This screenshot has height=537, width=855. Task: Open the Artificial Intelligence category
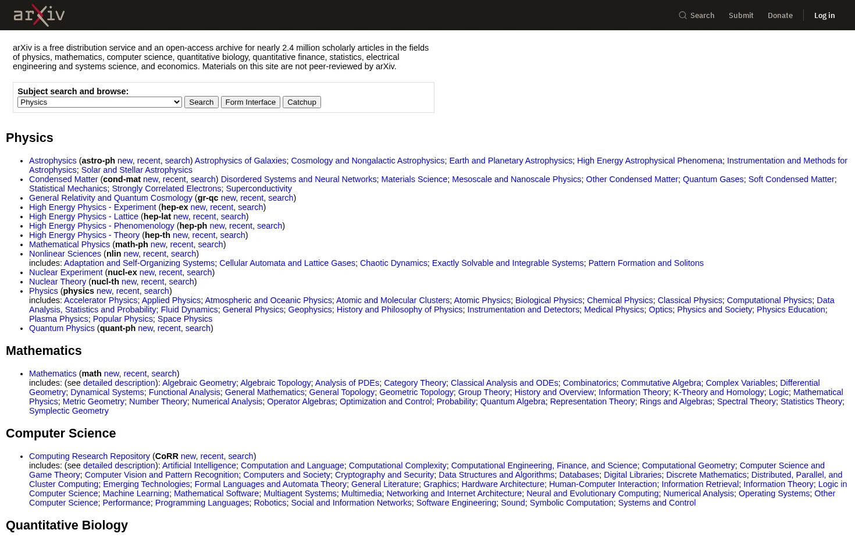(x=199, y=465)
